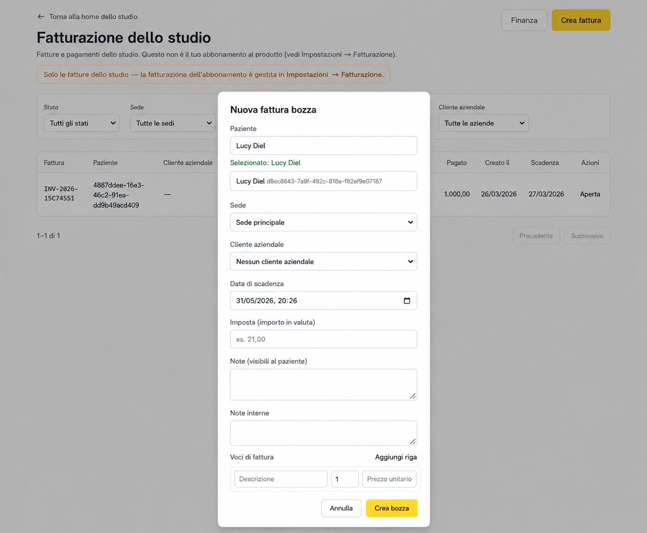Click the 26/03/2026 created date cell
Image resolution: width=647 pixels, height=533 pixels.
pyautogui.click(x=499, y=194)
